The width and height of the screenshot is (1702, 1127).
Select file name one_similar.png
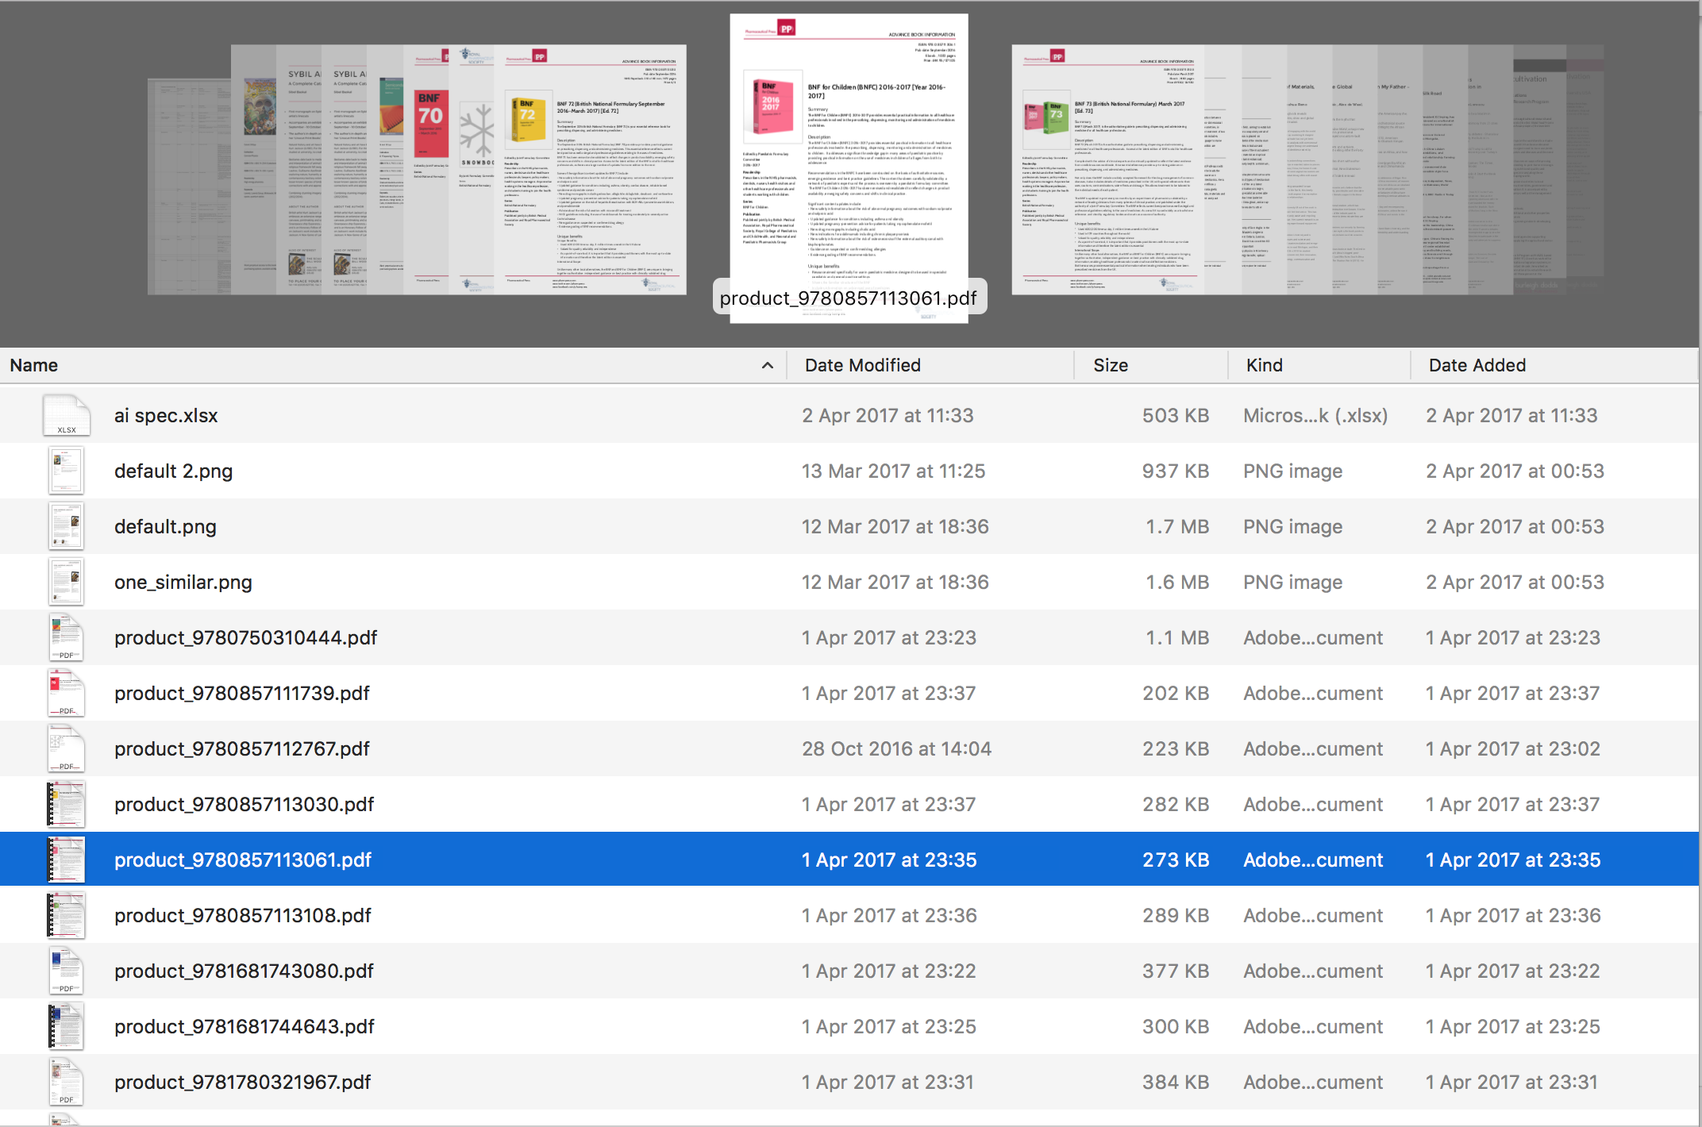coord(183,582)
